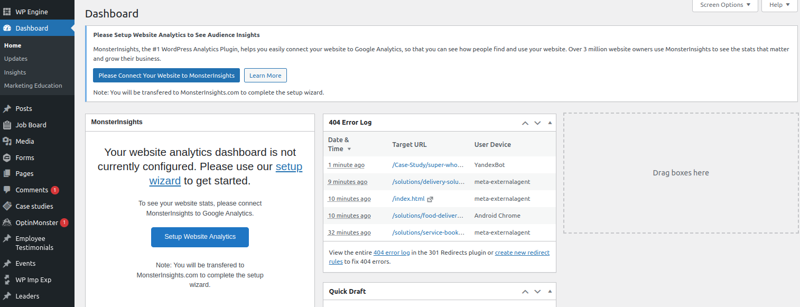800x307 pixels.
Task: Move the Quick Draft box up
Action: [525, 292]
